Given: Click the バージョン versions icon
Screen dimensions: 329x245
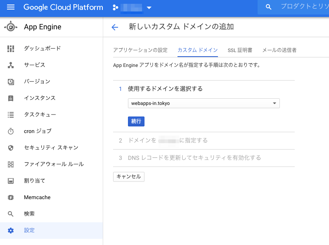Looking at the screenshot, I should [x=11, y=82].
